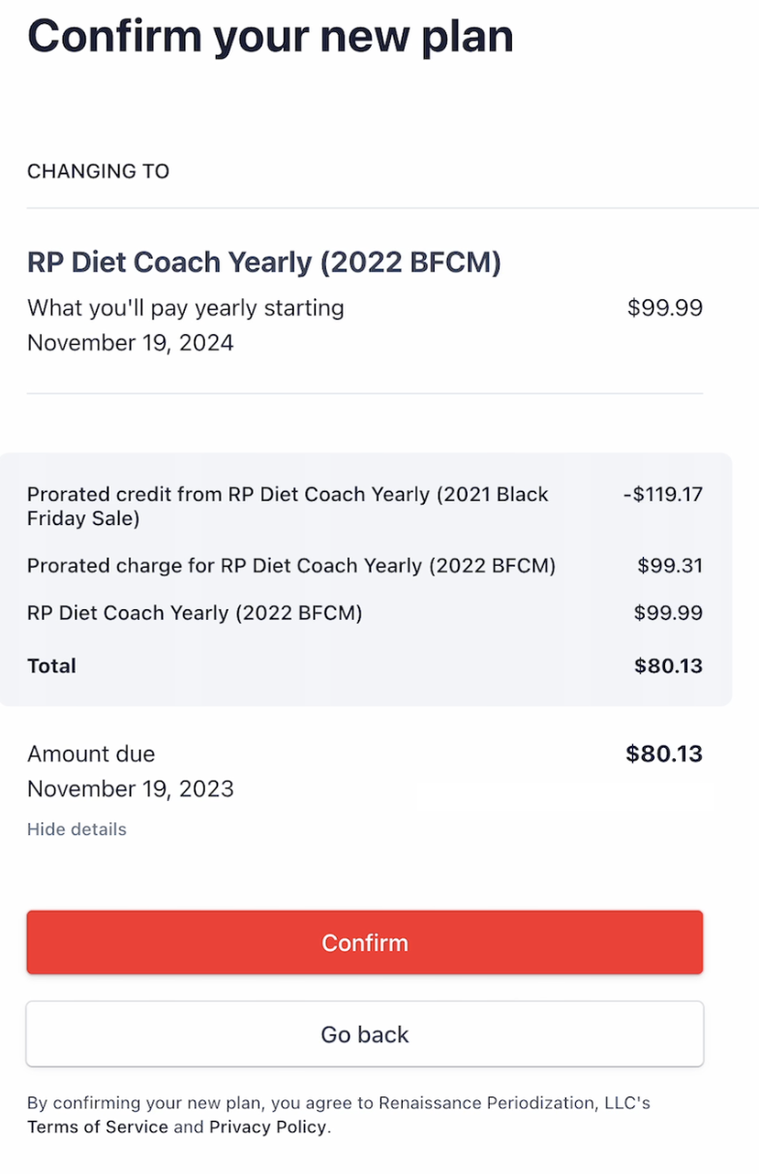Click the 'Confirm your new plan' heading
This screenshot has width=759, height=1174.
(270, 36)
